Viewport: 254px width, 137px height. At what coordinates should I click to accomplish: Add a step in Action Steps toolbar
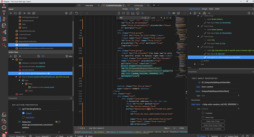[11, 56]
